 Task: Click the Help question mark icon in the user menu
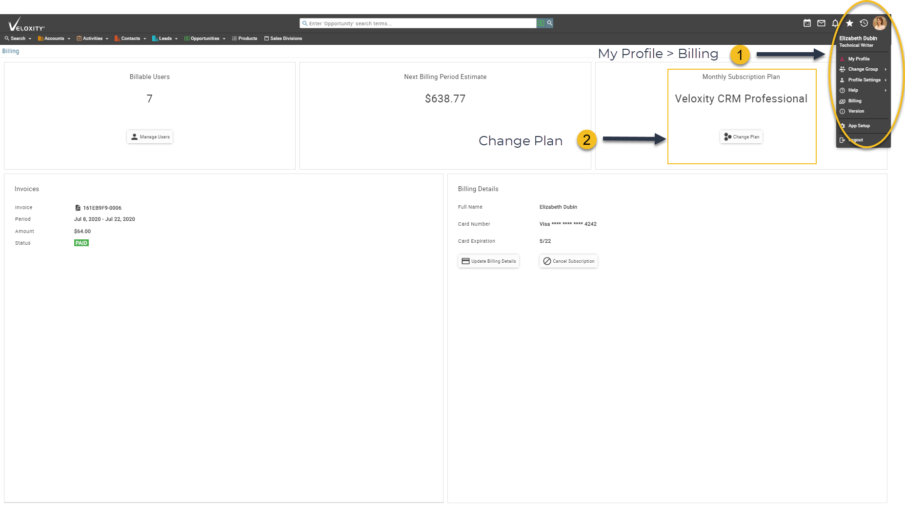(x=842, y=90)
